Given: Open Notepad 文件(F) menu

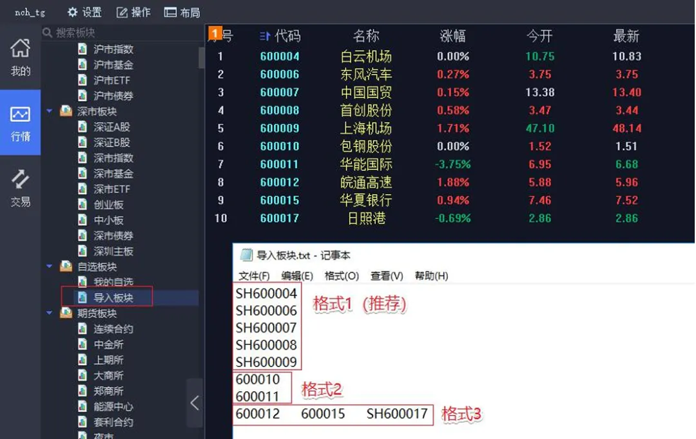Looking at the screenshot, I should pos(254,276).
